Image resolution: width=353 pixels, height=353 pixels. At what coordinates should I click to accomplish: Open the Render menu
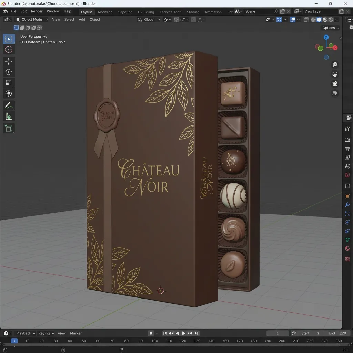(x=37, y=11)
